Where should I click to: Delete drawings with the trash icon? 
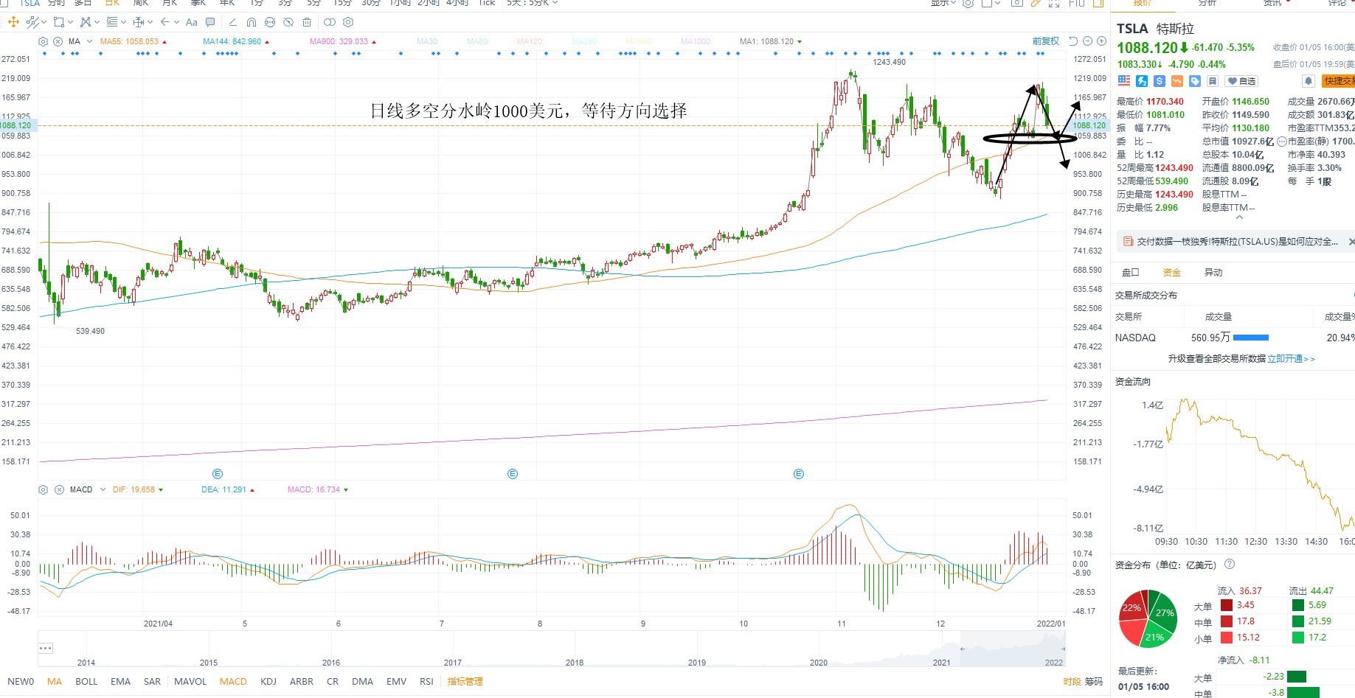307,22
